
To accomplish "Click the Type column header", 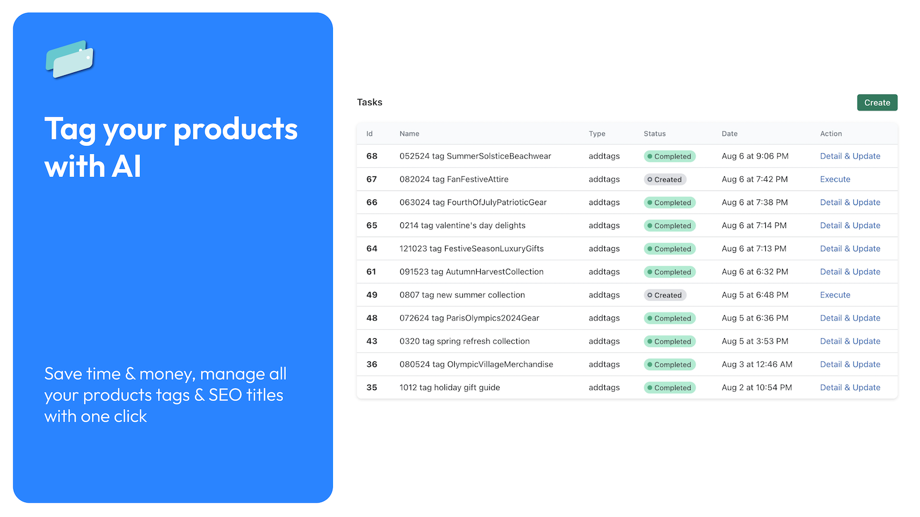I will tap(597, 133).
